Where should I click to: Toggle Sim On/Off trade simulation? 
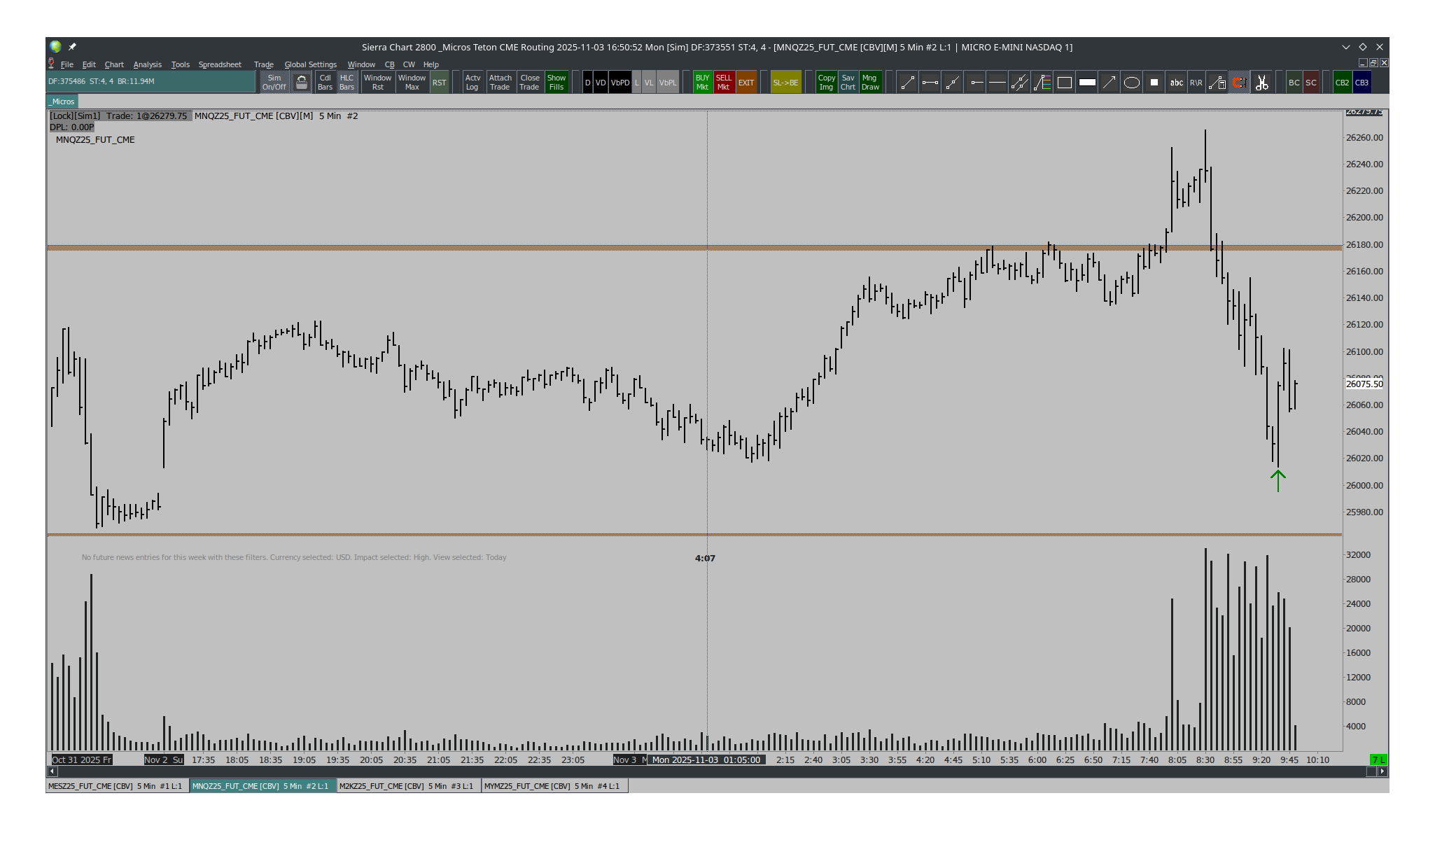pyautogui.click(x=274, y=83)
